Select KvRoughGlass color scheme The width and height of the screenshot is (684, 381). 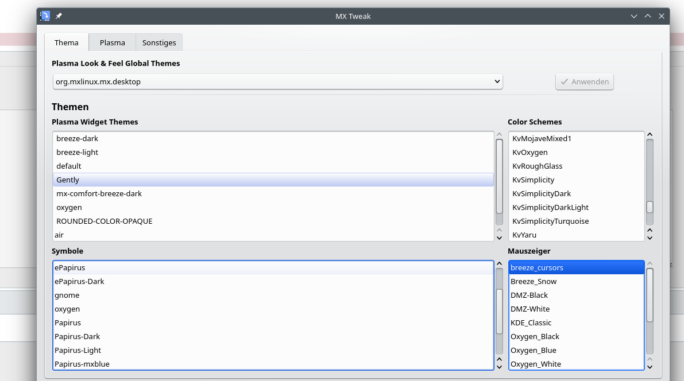point(576,166)
